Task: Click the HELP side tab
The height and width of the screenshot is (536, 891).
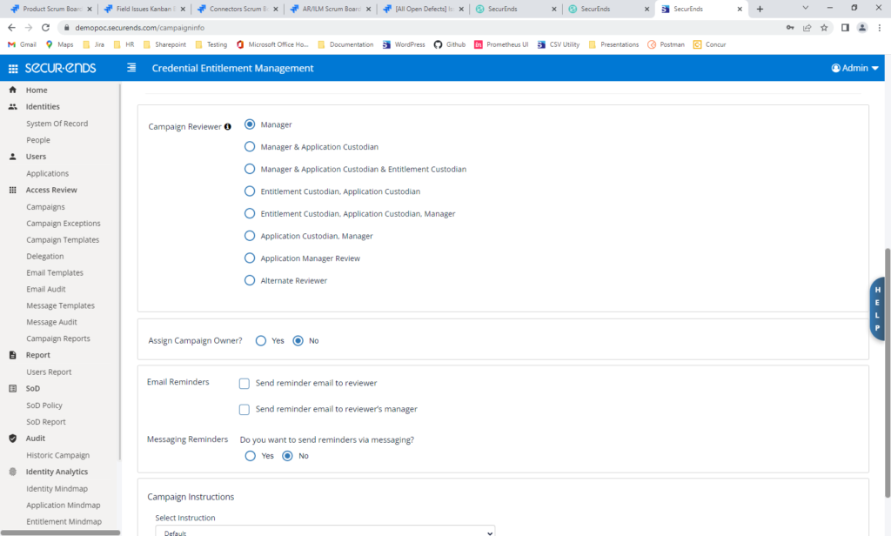Action: (x=877, y=309)
